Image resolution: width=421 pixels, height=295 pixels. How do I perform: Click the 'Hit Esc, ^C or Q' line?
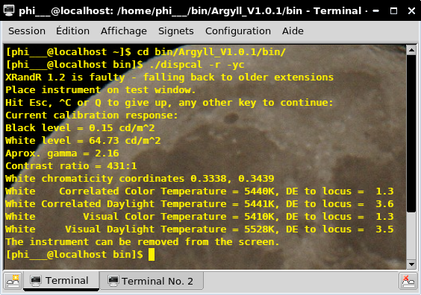coord(169,102)
